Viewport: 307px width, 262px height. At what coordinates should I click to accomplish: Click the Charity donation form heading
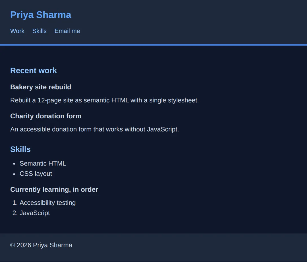point(46,116)
